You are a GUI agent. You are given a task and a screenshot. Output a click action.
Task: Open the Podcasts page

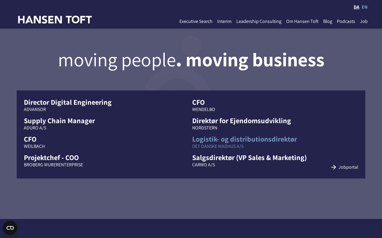tap(346, 21)
